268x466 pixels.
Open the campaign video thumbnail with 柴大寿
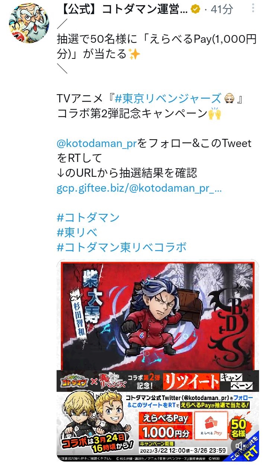pyautogui.click(x=157, y=360)
